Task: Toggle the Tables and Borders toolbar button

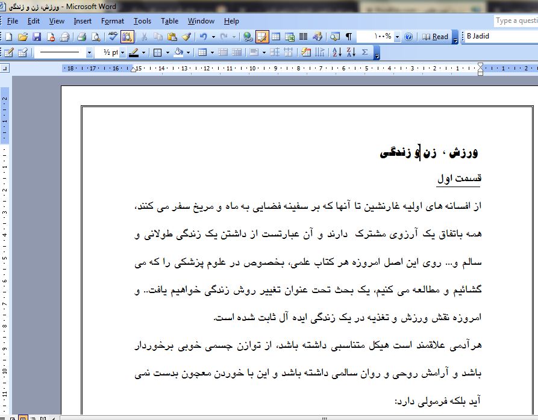Action: [262, 37]
